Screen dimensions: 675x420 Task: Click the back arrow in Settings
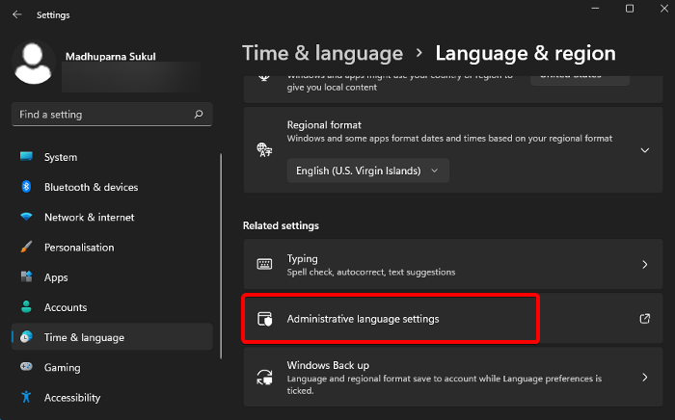(x=17, y=15)
